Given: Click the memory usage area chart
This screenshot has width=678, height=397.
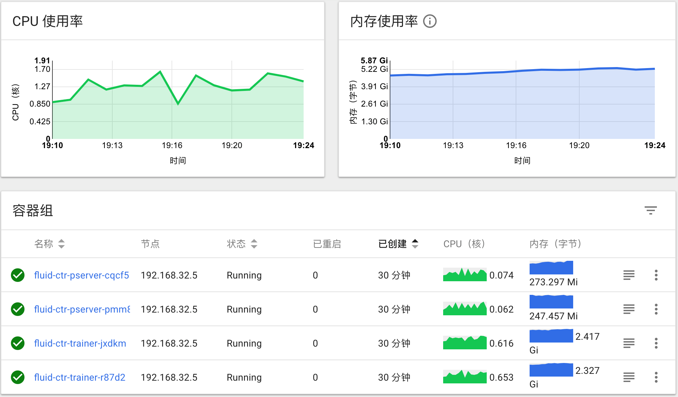Looking at the screenshot, I should tap(522, 100).
